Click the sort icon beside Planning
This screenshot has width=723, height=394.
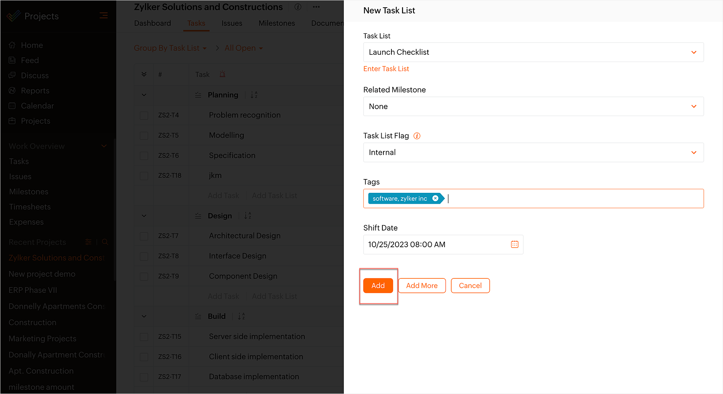[x=254, y=95]
